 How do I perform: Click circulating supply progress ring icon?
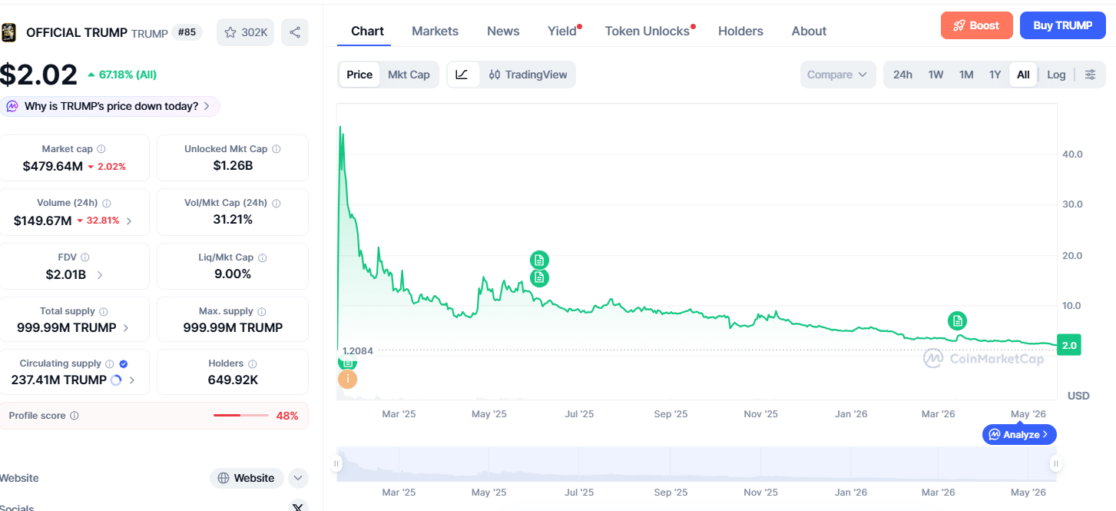click(116, 380)
